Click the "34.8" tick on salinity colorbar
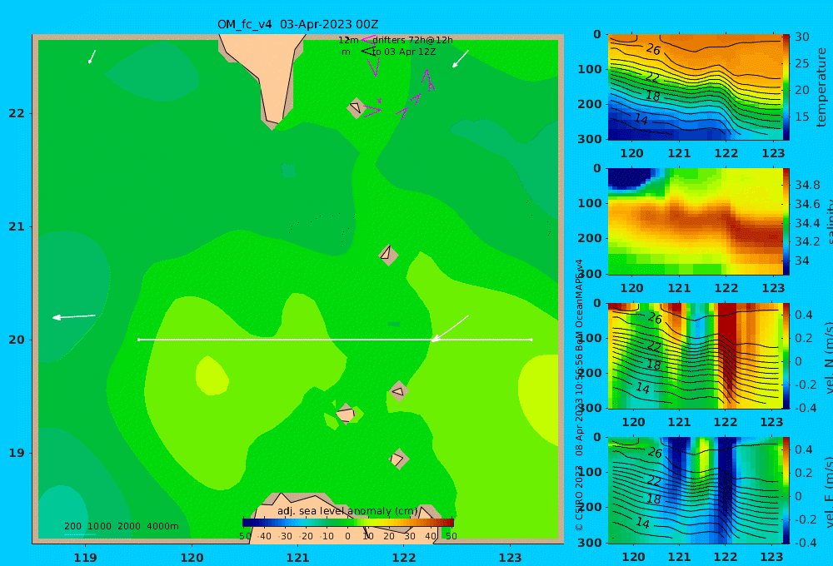The image size is (833, 566). click(807, 185)
